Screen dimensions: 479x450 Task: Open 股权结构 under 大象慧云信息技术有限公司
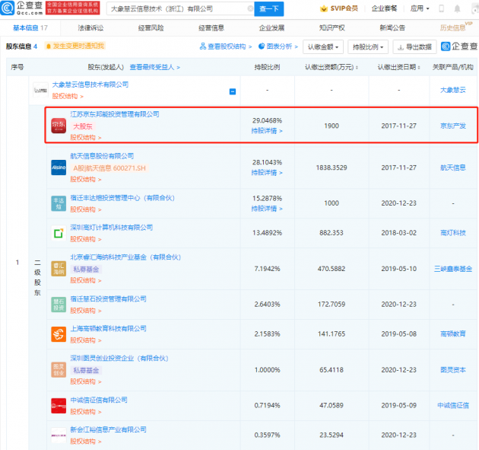coord(68,97)
